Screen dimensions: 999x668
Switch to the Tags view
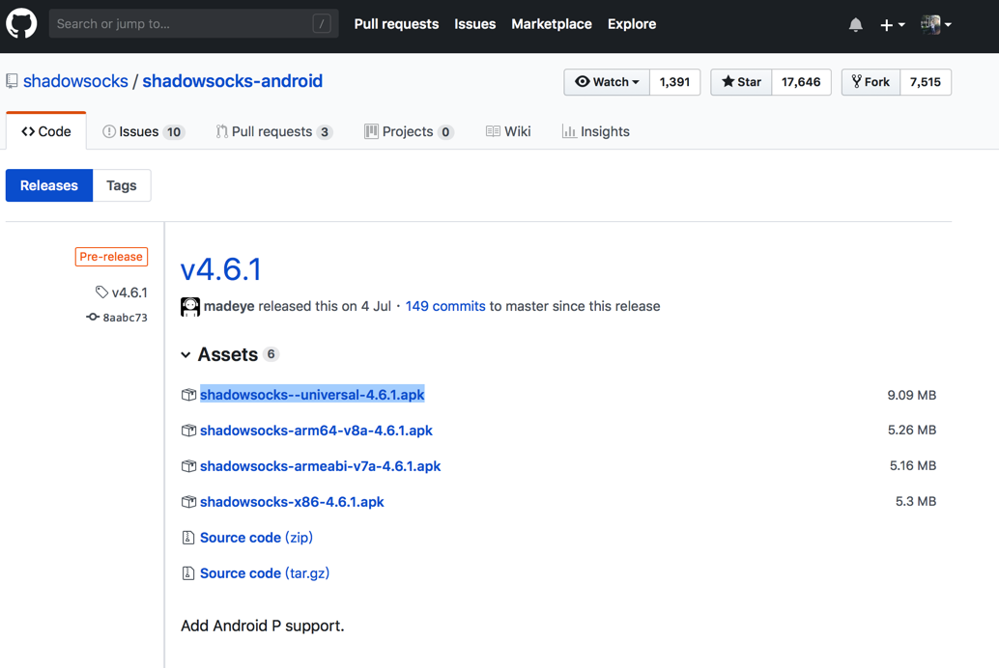point(122,185)
